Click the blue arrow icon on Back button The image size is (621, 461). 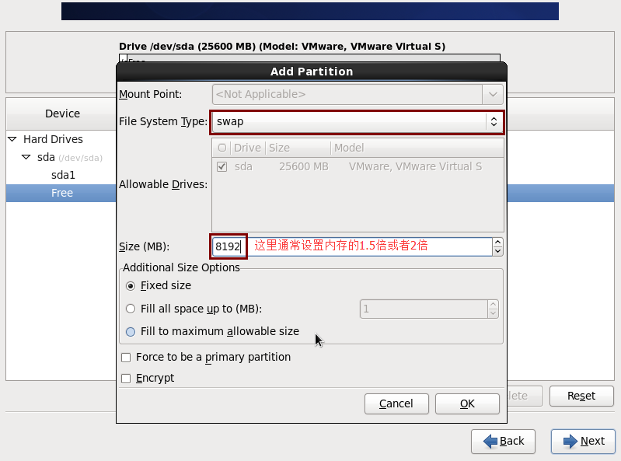[x=490, y=441]
